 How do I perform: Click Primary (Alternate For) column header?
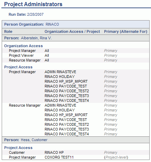(x=126, y=31)
